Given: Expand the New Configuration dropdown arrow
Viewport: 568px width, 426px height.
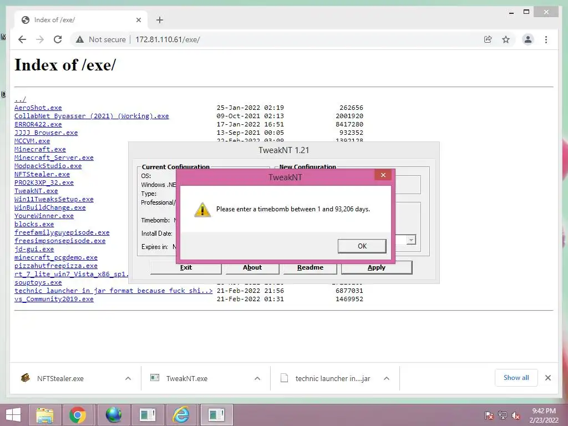Looking at the screenshot, I should pos(411,240).
